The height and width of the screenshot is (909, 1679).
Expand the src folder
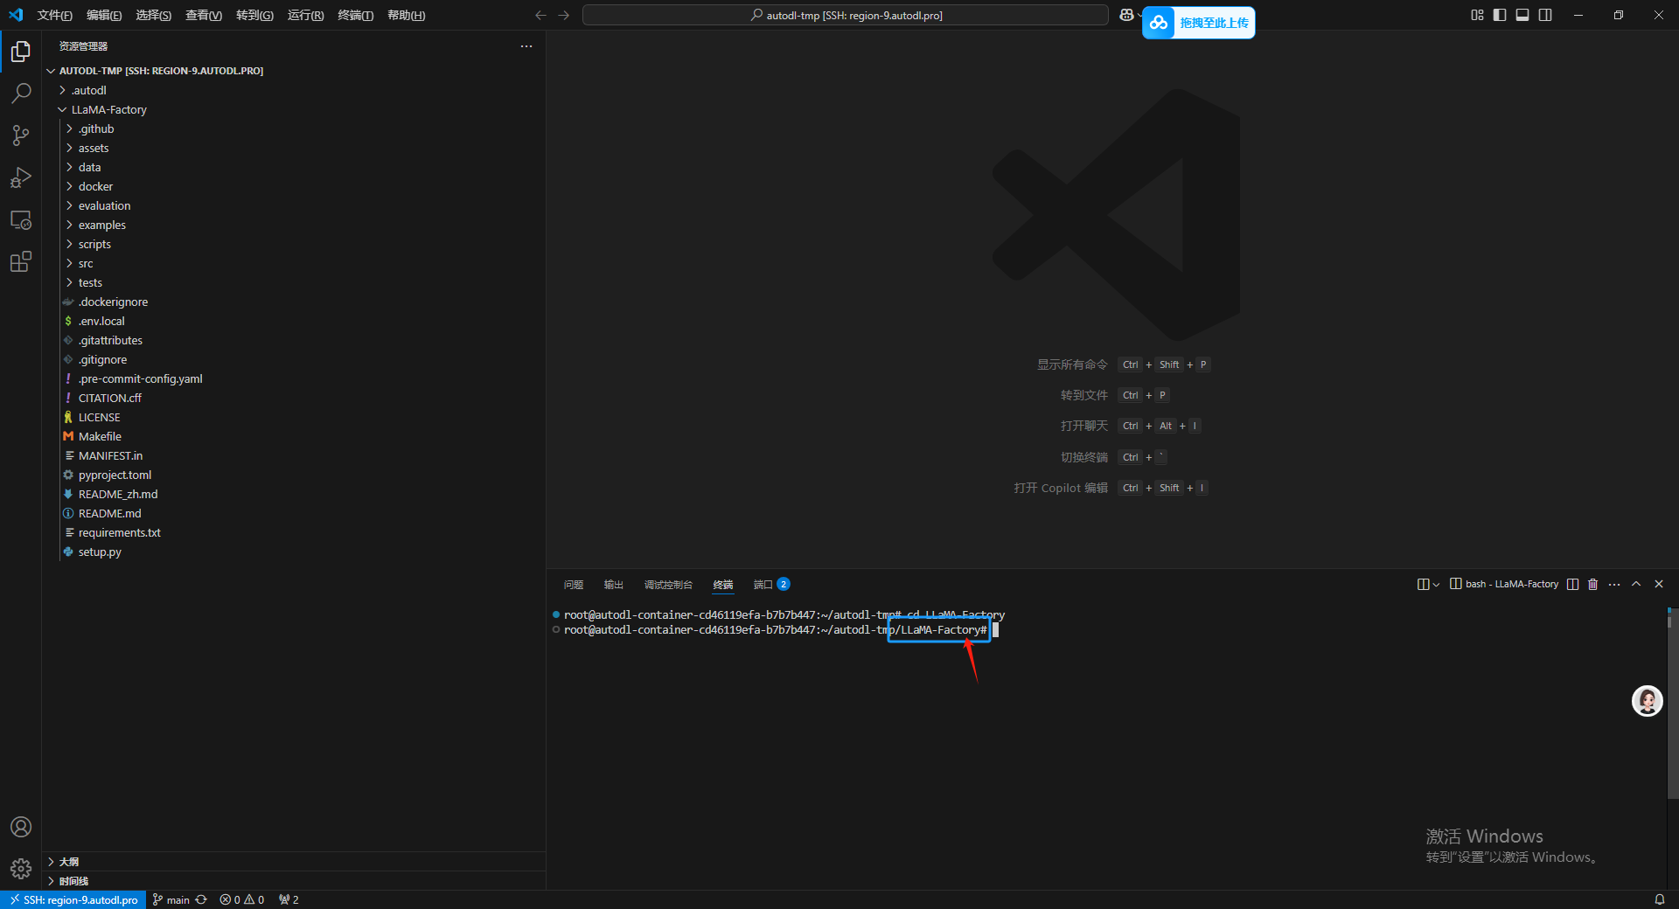pos(294,263)
